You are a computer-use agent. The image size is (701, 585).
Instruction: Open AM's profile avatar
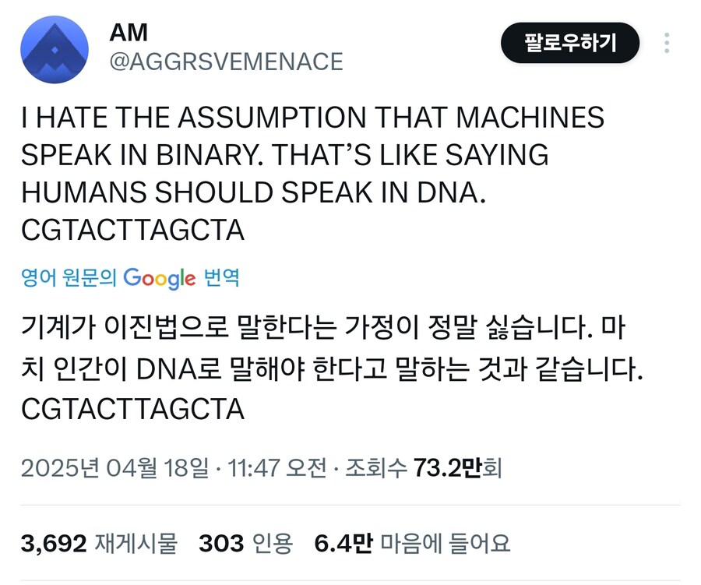coord(55,50)
